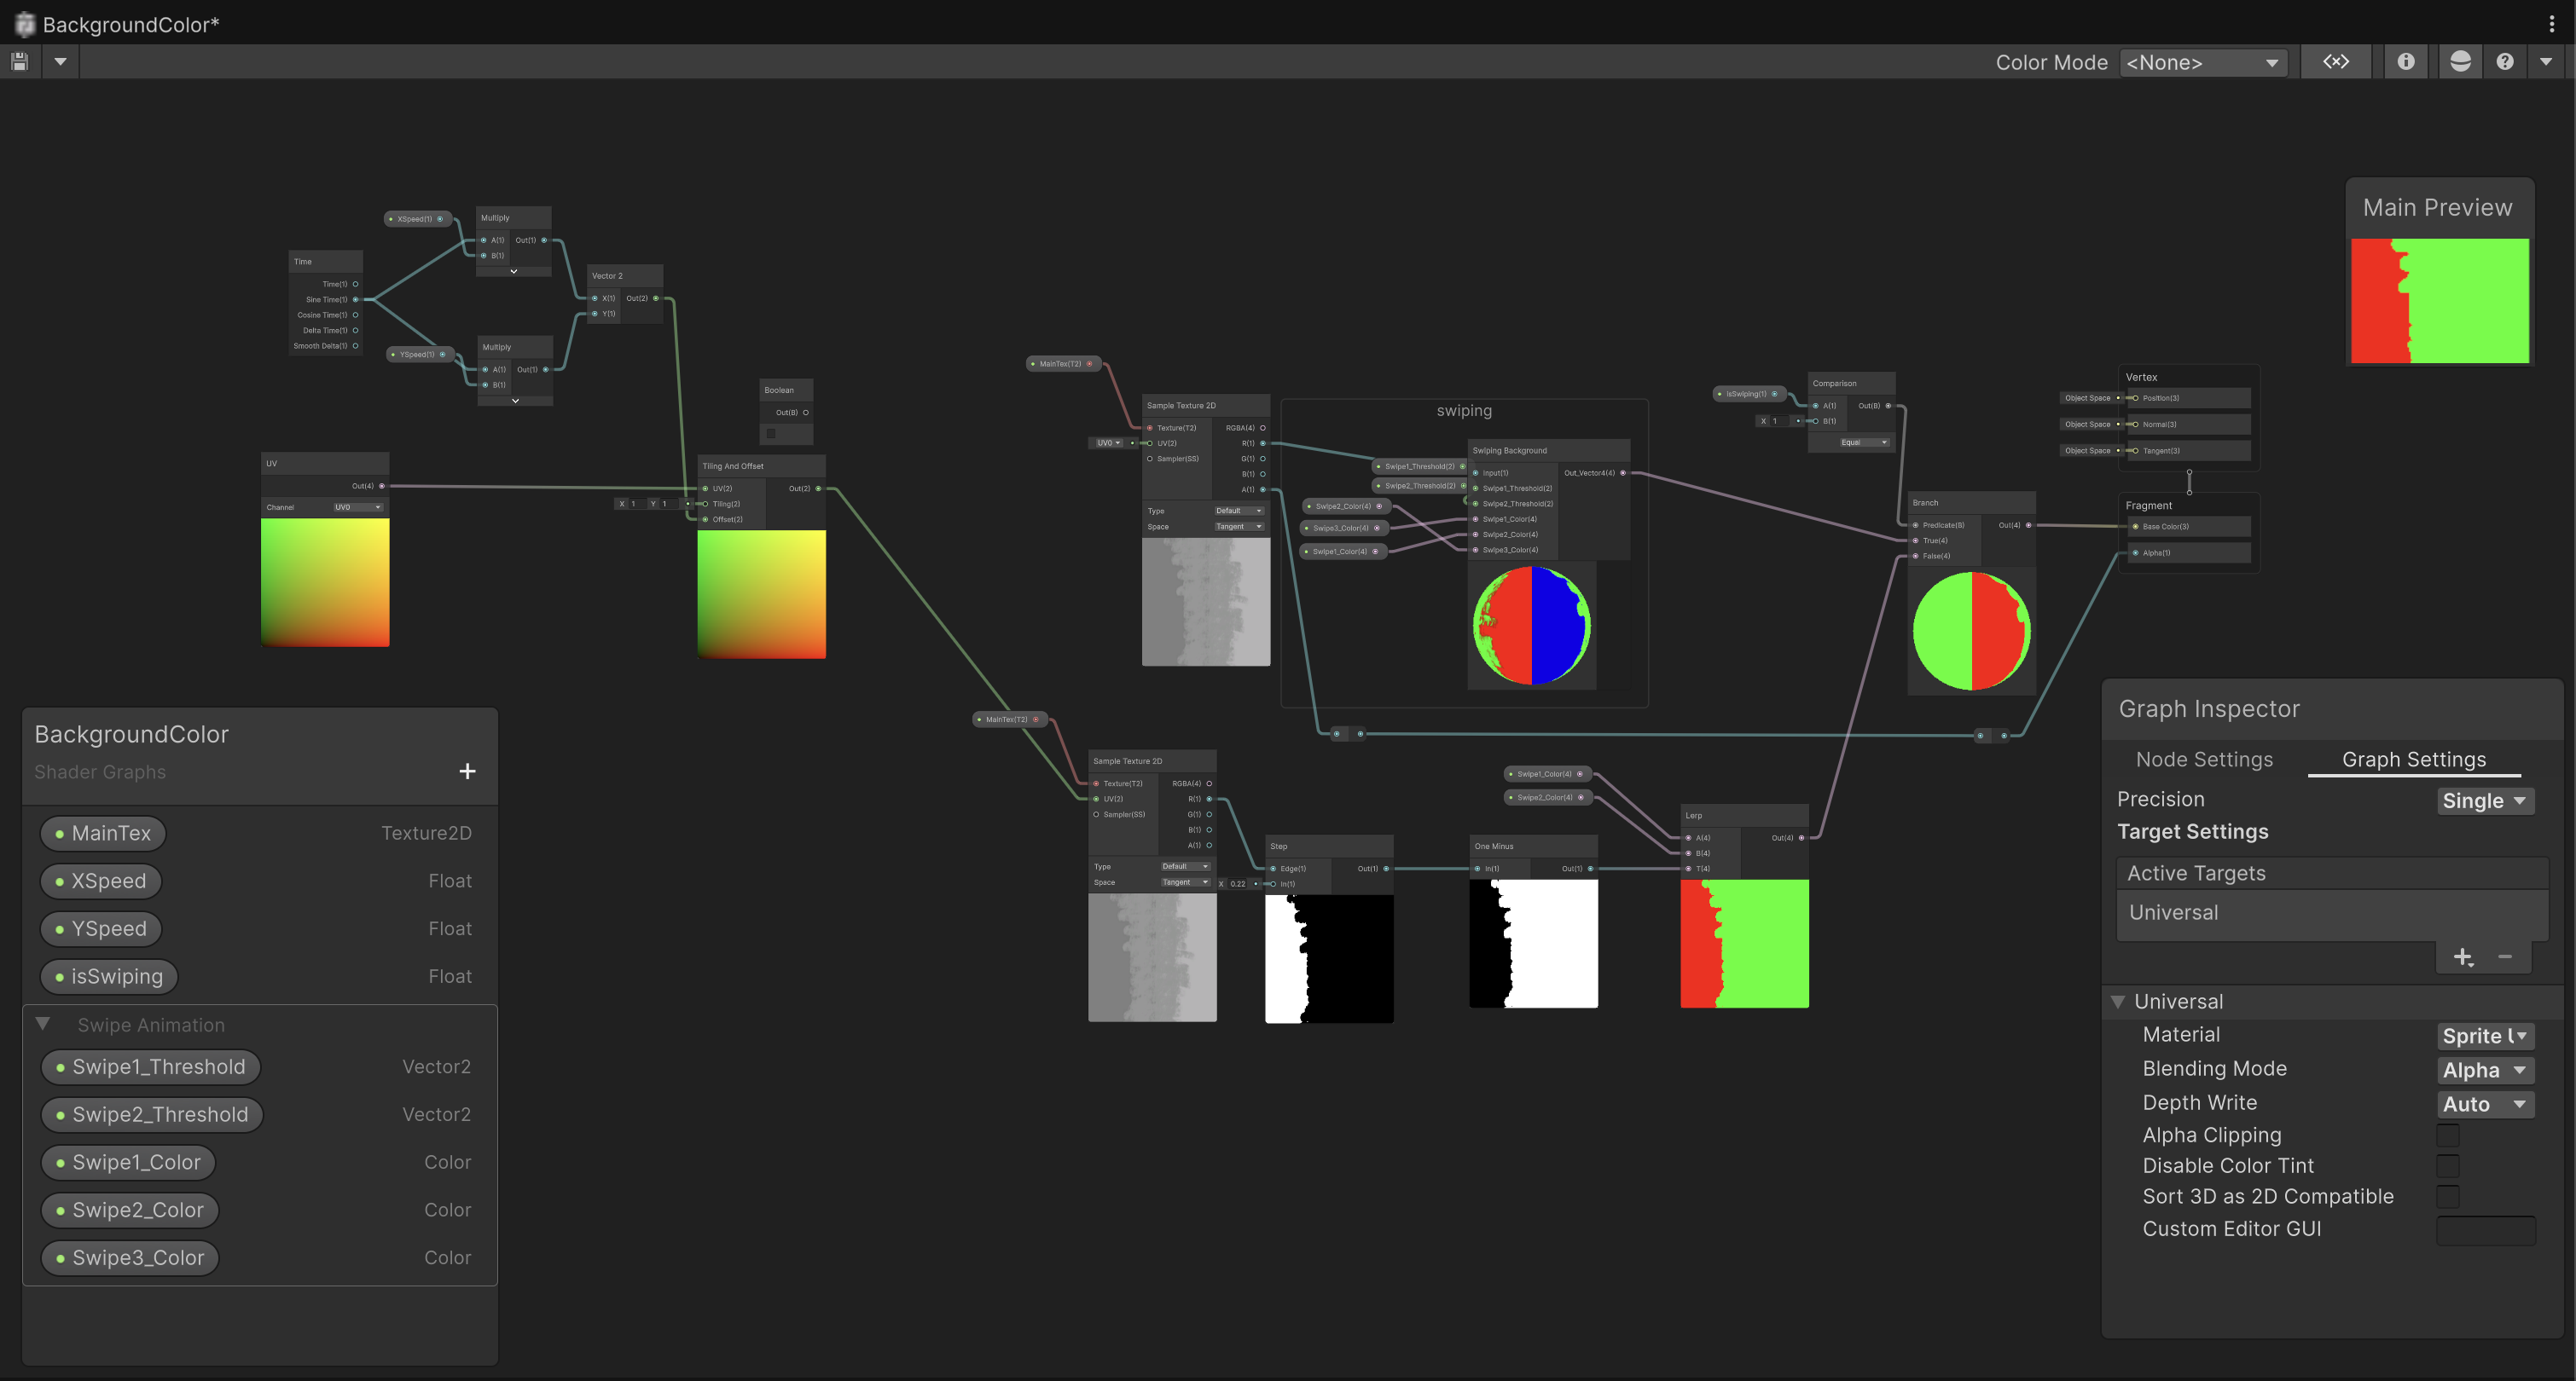Select the YSpeed property pill
Screen dimensions: 2576x1381
101,929
